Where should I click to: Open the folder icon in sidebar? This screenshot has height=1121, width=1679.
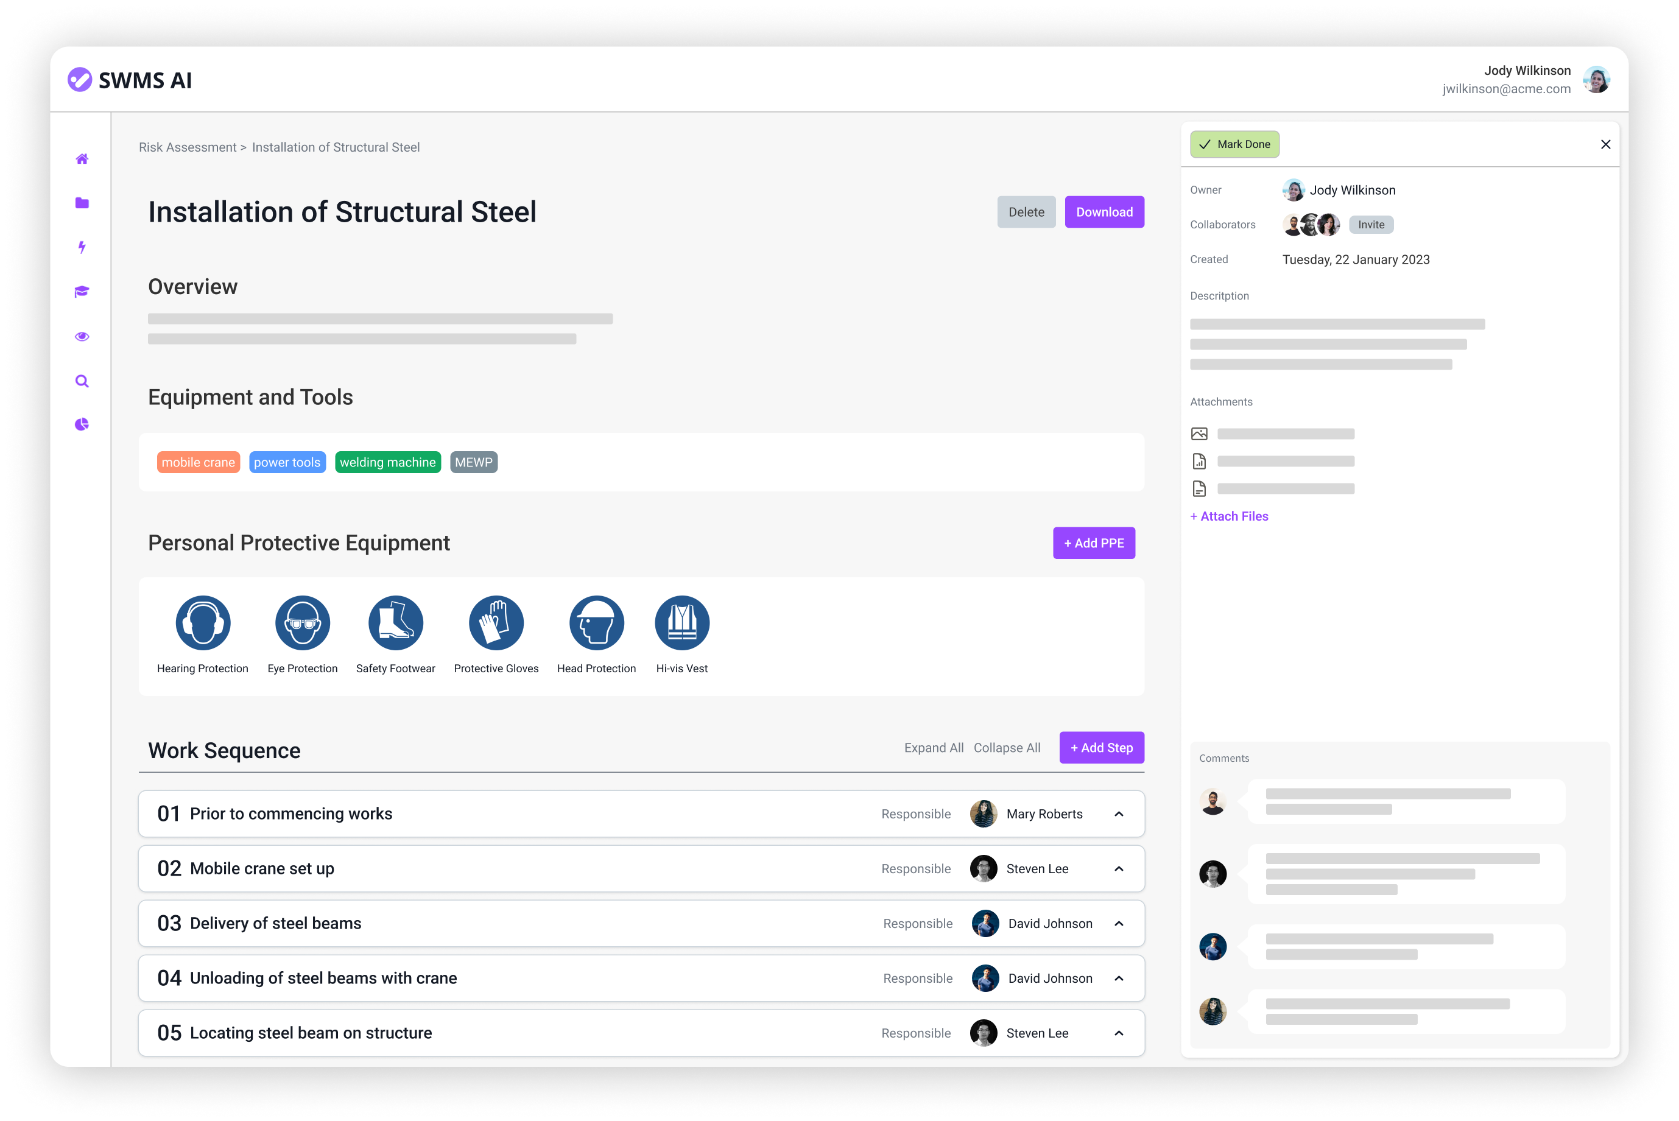tap(82, 203)
